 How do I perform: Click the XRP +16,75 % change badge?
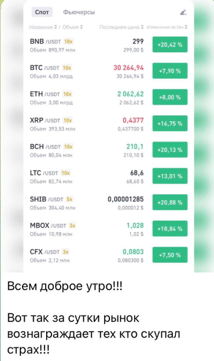170,123
